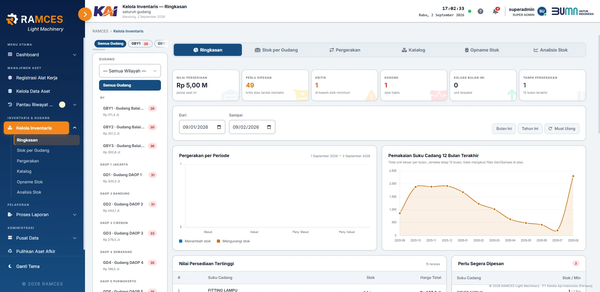Image resolution: width=600 pixels, height=292 pixels.
Task: Click the Pusat Data icon
Action: tap(10, 238)
